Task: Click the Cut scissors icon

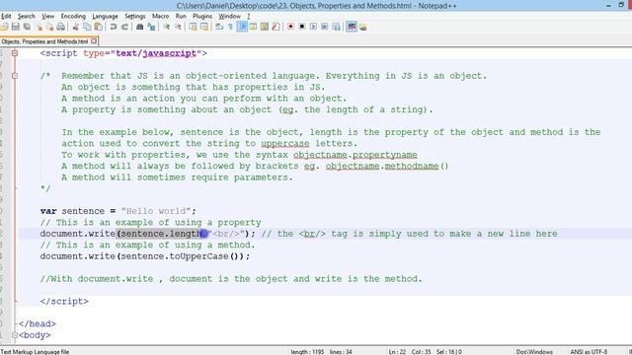Action: pyautogui.click(x=75, y=27)
